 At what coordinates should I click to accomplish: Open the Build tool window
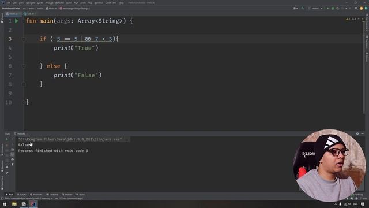(x=80, y=195)
